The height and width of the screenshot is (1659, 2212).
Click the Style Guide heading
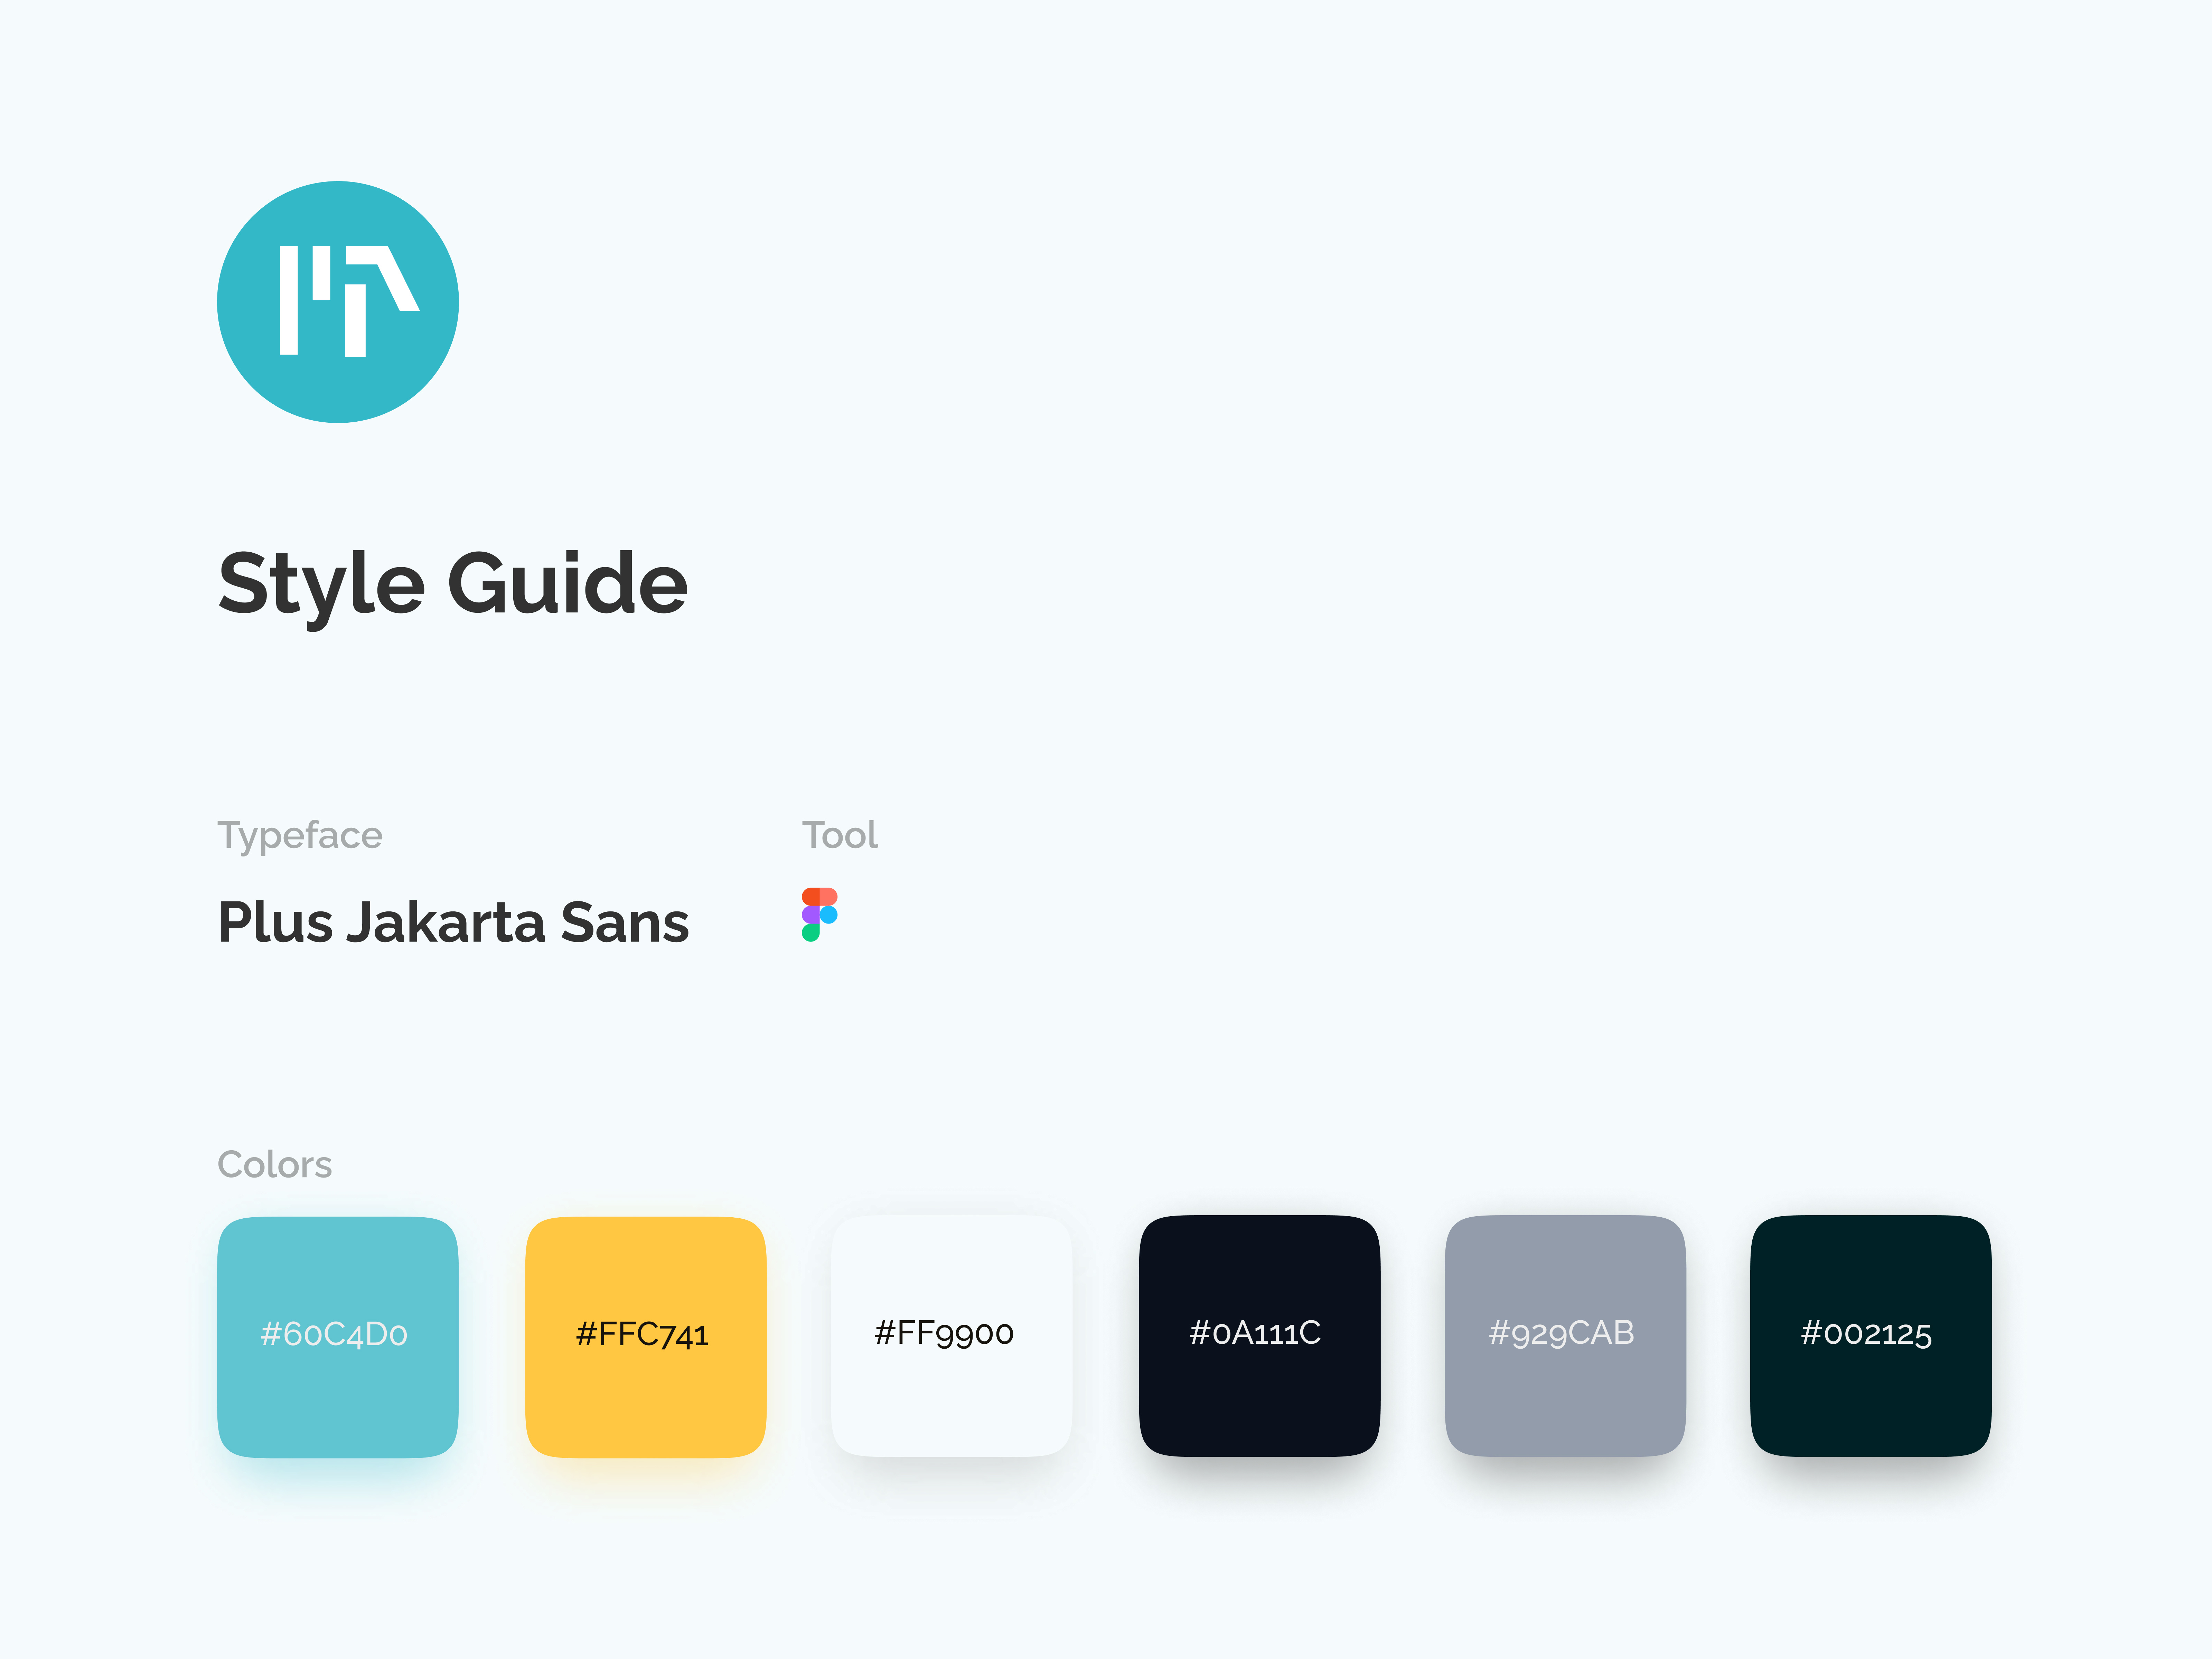coord(453,585)
